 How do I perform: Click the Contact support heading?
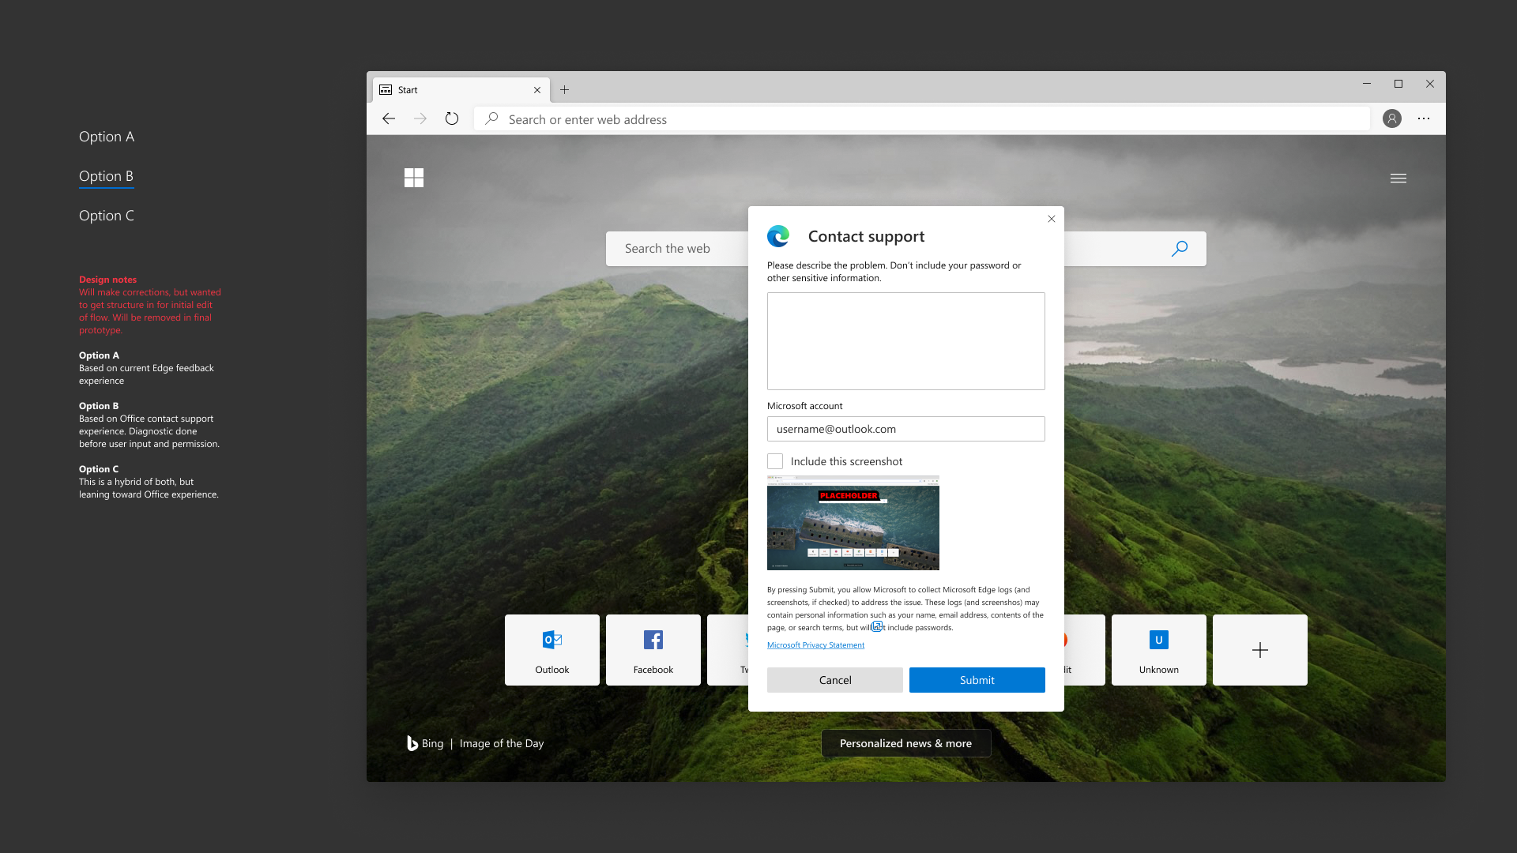pos(866,236)
